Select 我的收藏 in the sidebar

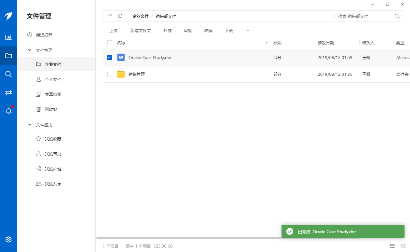[x=53, y=139]
